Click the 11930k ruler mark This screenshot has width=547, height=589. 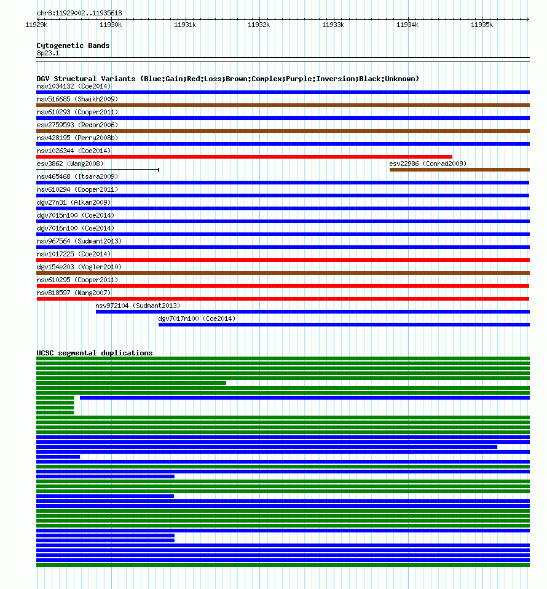coord(111,25)
